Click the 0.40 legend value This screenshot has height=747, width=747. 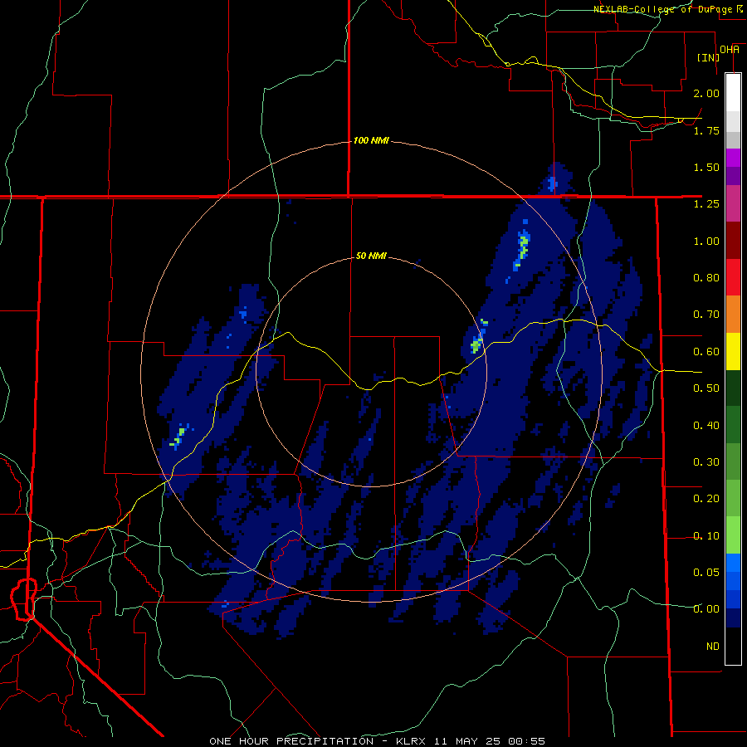point(706,426)
